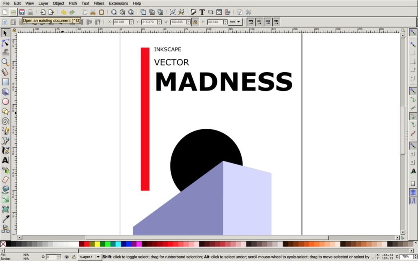Toggle width/height lock ratio button

195,22
